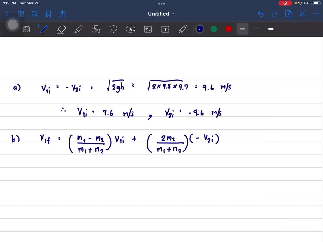Screen dimensions: 323x242
Task: Choose the thin stroke width
Action: (x=256, y=29)
